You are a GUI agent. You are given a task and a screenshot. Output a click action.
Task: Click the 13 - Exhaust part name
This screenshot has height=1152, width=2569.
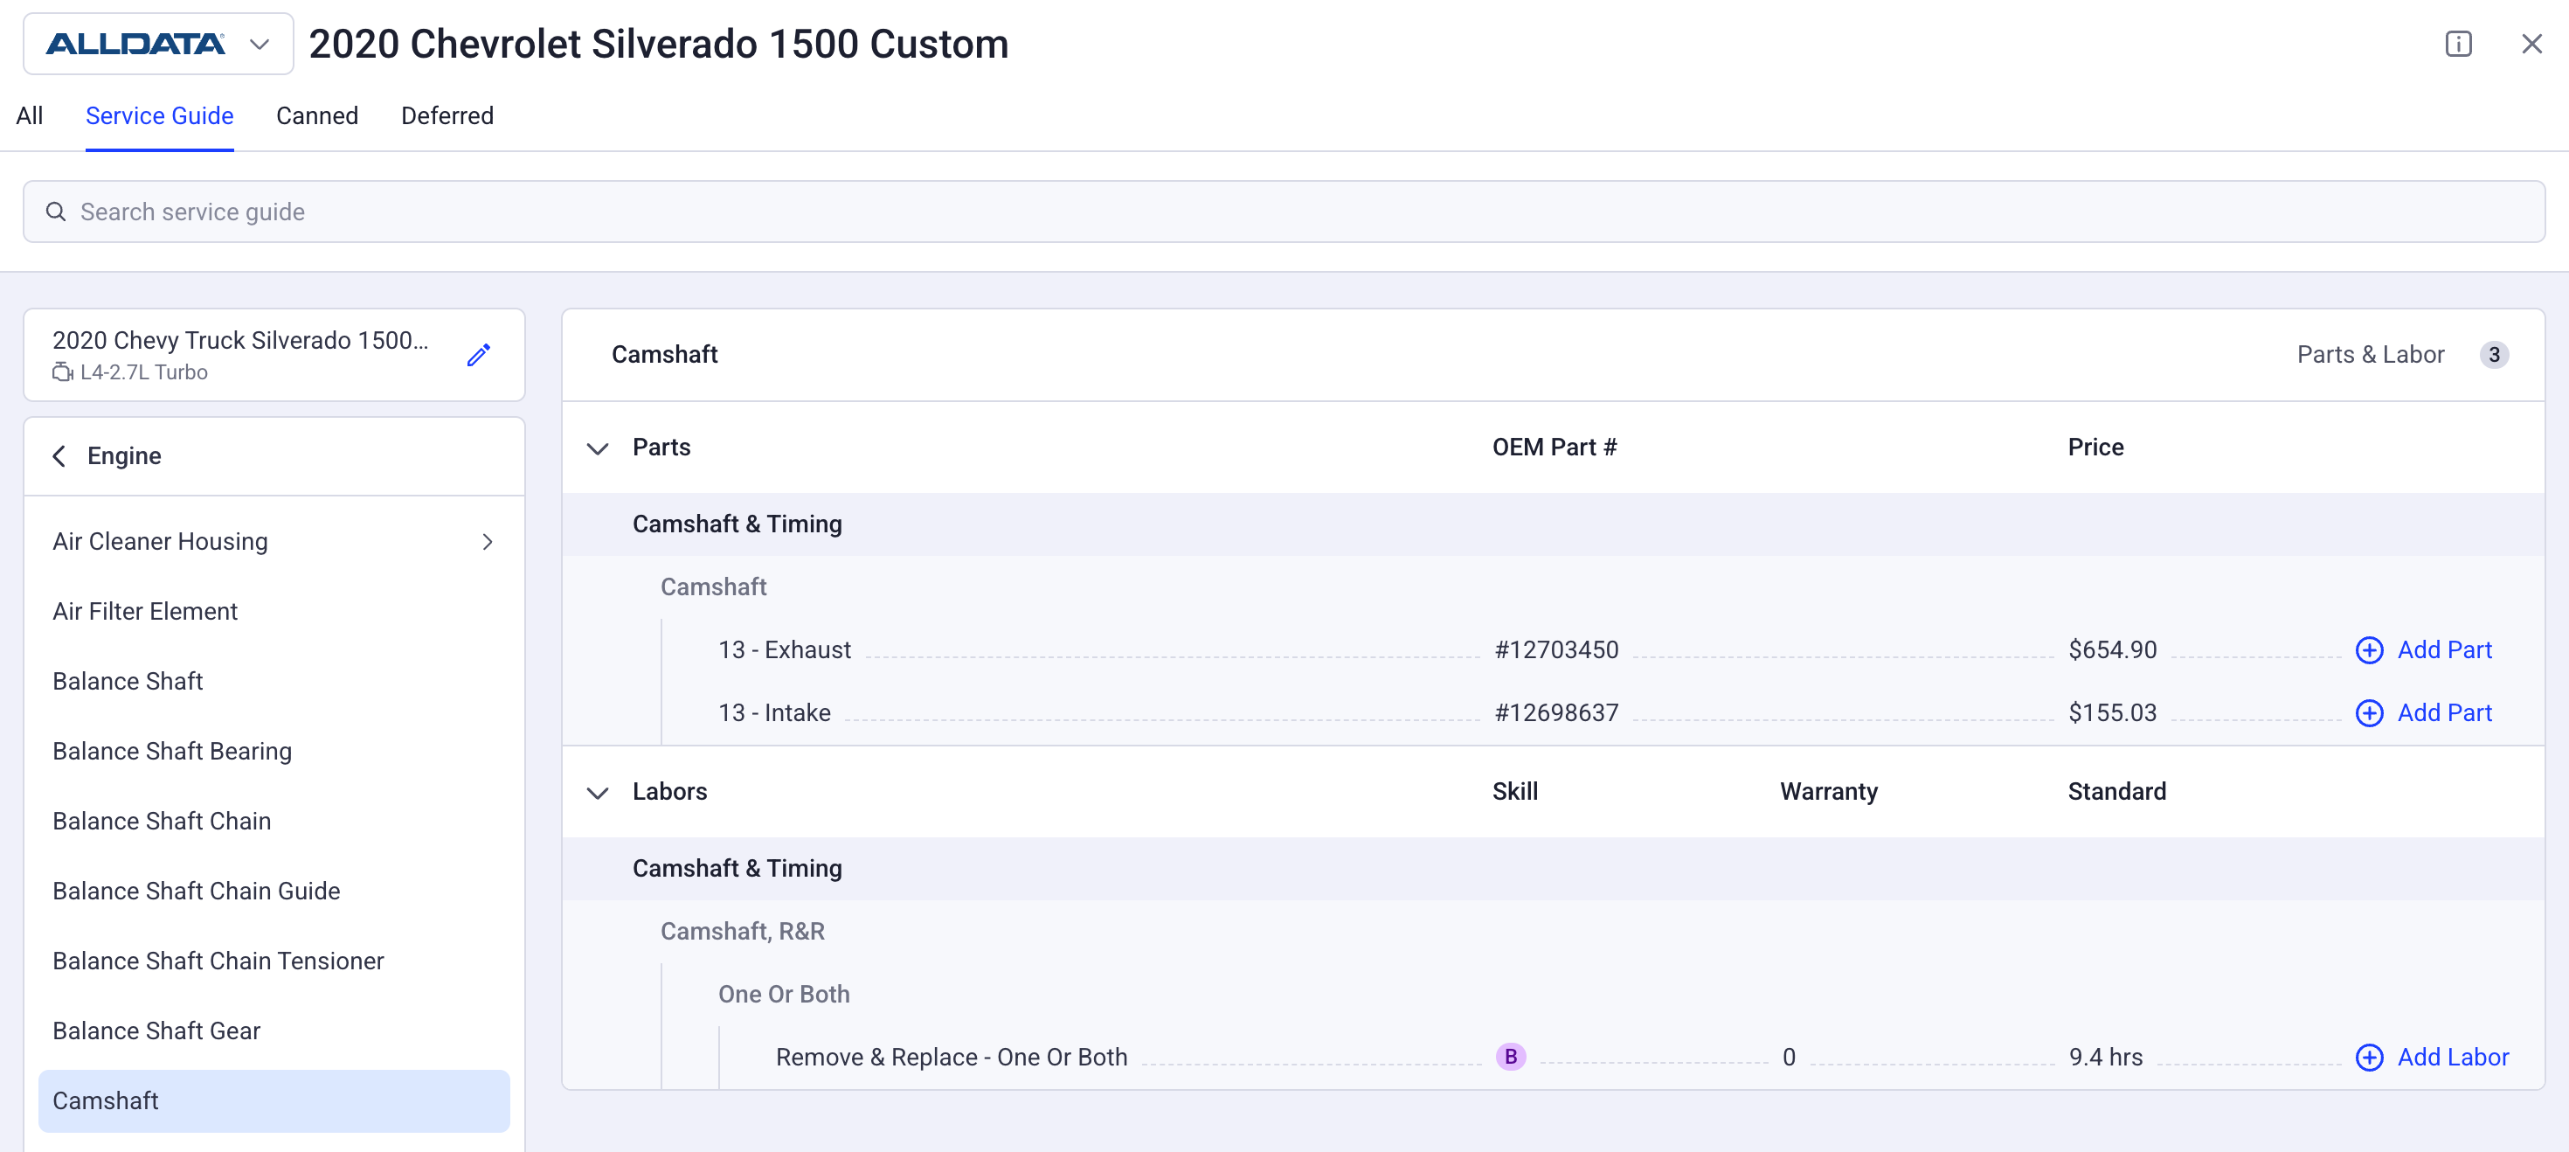point(784,650)
